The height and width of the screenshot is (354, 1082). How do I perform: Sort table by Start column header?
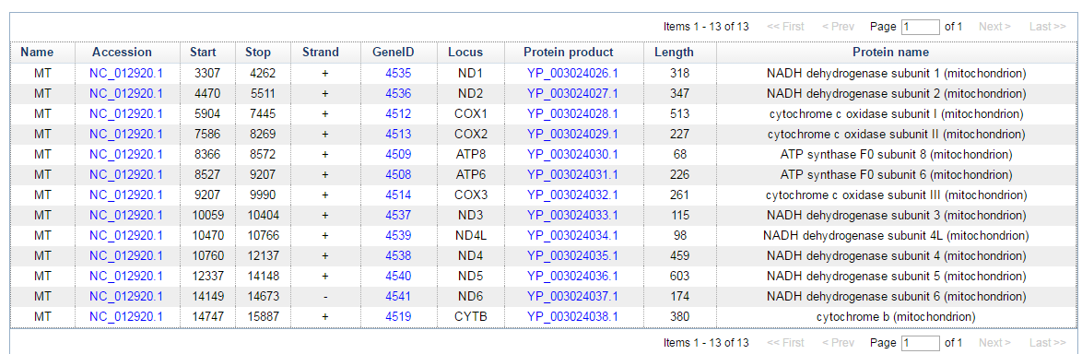203,53
